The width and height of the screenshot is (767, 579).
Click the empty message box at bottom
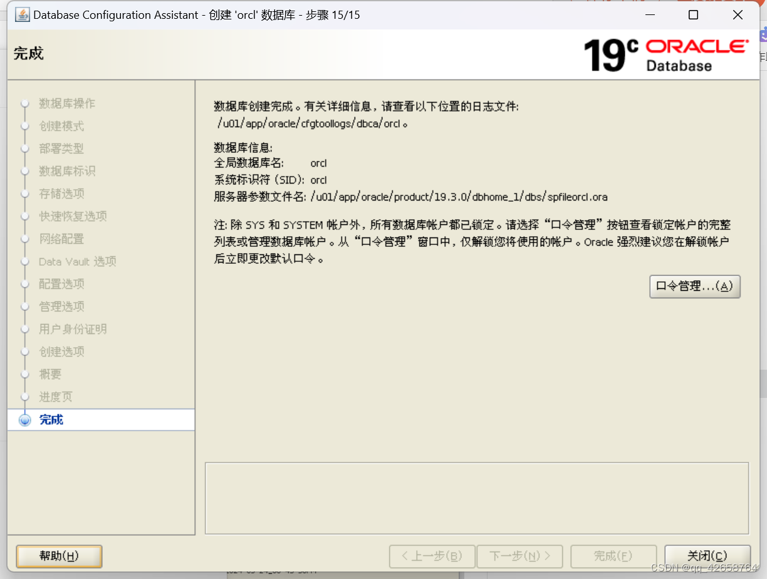[x=477, y=498]
